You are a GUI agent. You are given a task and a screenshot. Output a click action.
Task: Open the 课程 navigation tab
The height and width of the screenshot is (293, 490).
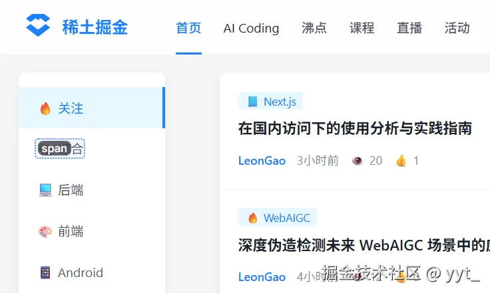point(362,28)
